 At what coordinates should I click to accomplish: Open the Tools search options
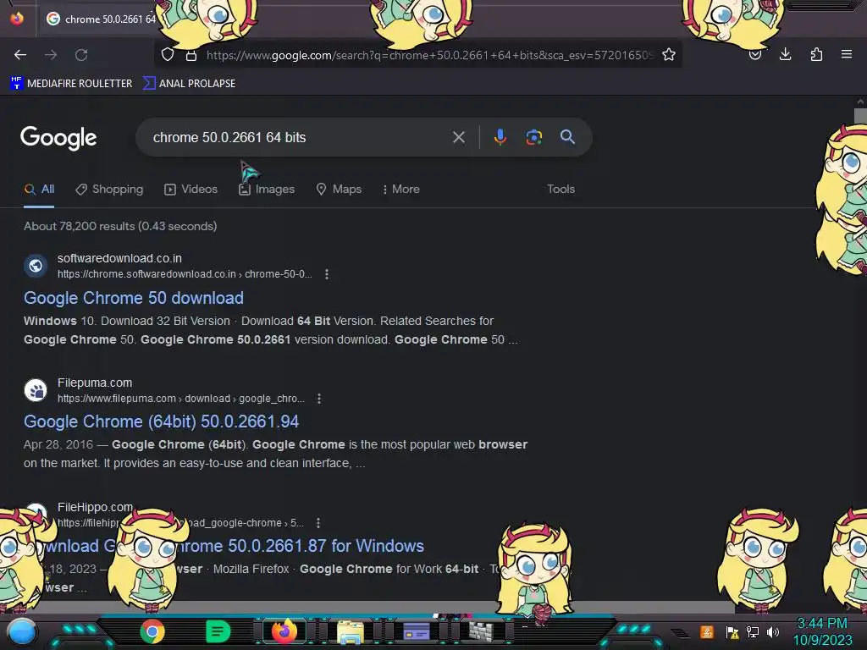coord(561,189)
